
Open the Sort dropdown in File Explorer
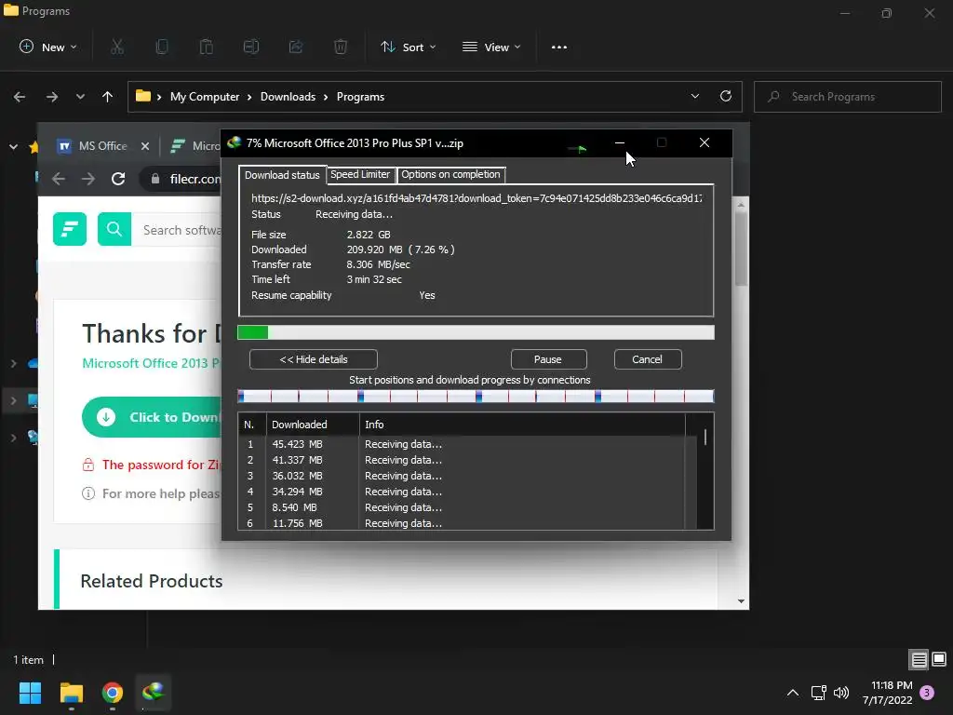[408, 47]
